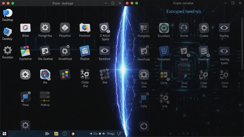Open Prangotas icon in the right window
The image size is (244, 137).
pos(144,28)
